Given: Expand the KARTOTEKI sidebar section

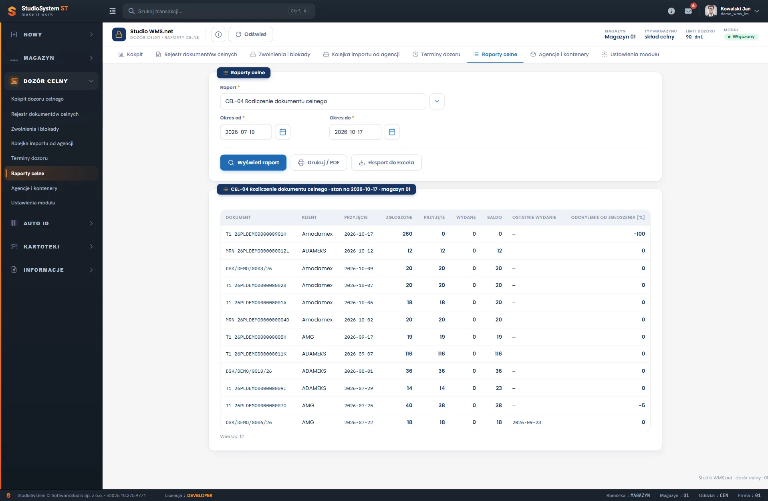Looking at the screenshot, I should 51,246.
